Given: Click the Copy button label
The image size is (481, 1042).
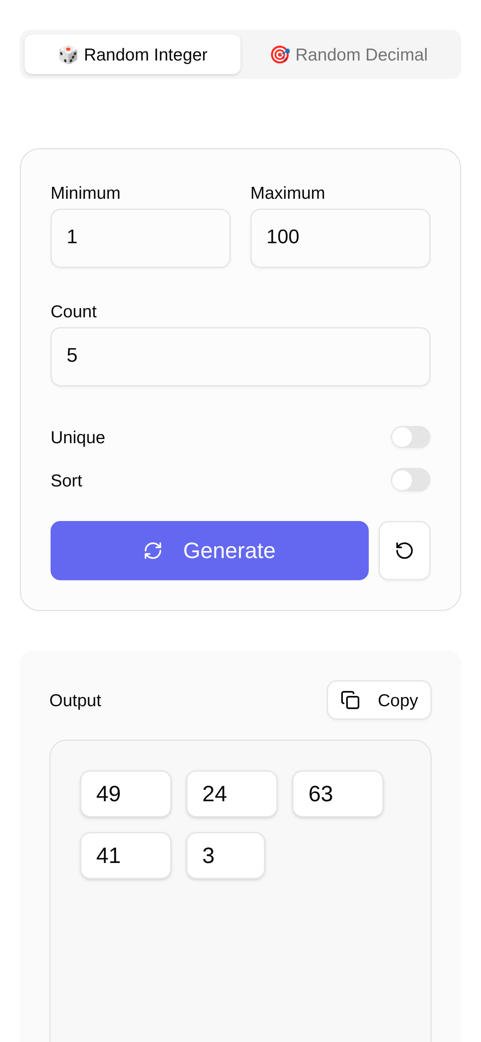Looking at the screenshot, I should click(x=398, y=700).
